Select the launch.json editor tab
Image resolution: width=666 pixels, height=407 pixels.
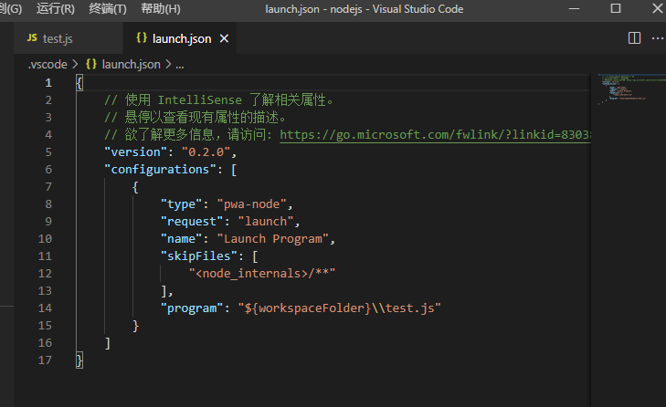pos(180,38)
